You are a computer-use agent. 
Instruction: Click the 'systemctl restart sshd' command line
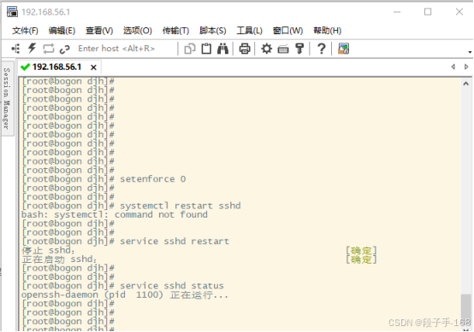tap(131, 206)
